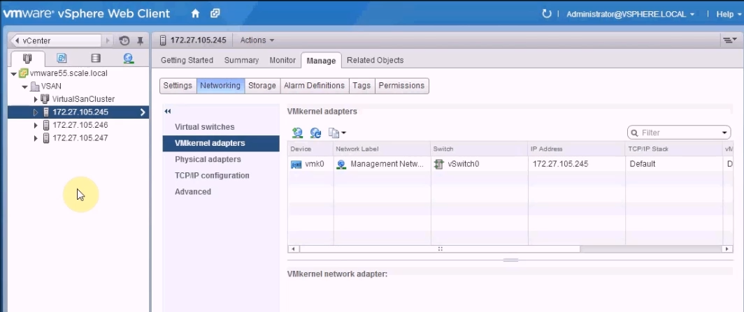Pin the navigator with pushpin icon
The height and width of the screenshot is (312, 744).
click(x=140, y=40)
